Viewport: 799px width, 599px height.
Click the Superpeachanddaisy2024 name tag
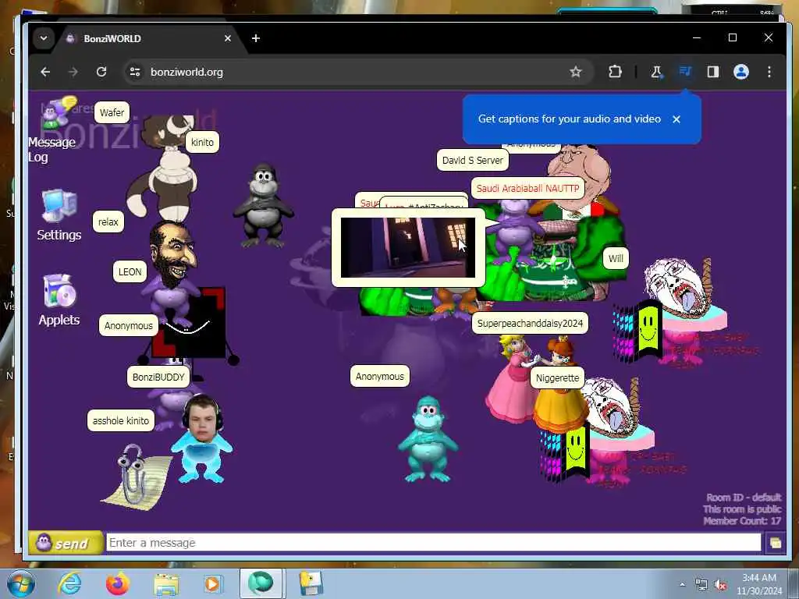pos(530,323)
